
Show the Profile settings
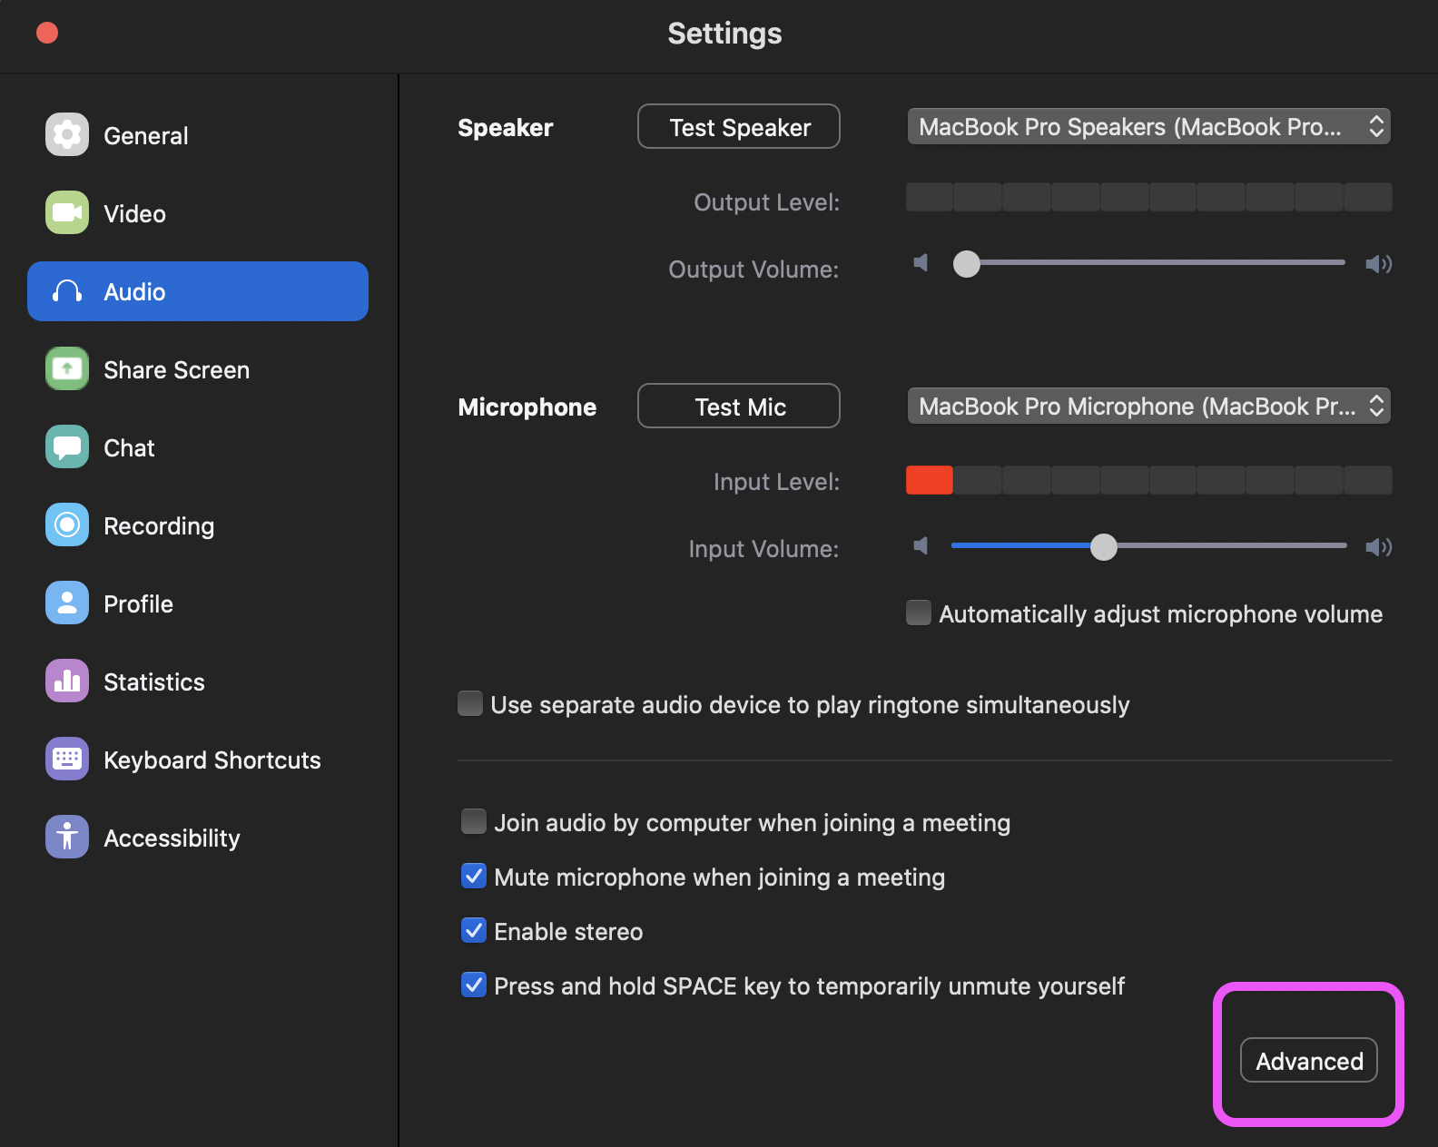coord(198,603)
